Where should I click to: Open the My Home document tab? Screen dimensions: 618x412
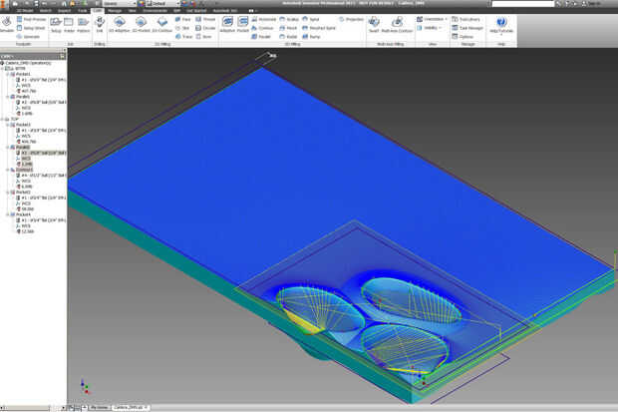tap(99, 407)
